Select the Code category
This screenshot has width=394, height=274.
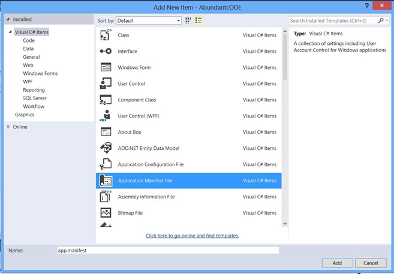29,40
